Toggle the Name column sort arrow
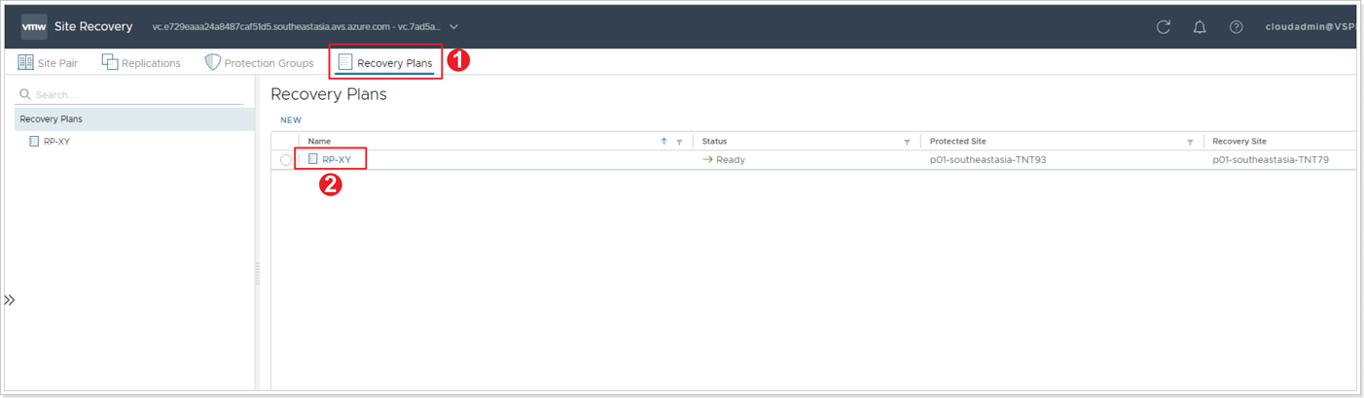This screenshot has width=1364, height=398. point(664,142)
